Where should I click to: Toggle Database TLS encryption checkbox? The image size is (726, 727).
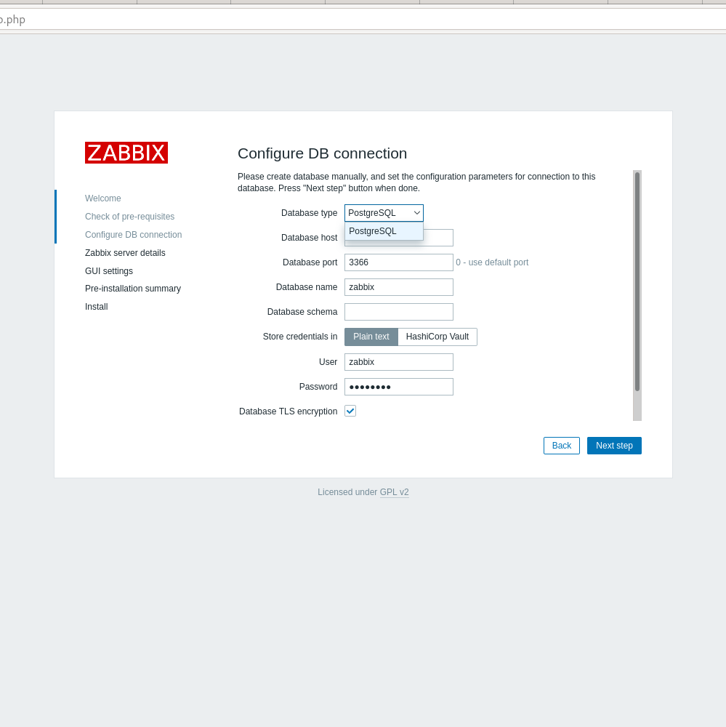click(x=350, y=411)
